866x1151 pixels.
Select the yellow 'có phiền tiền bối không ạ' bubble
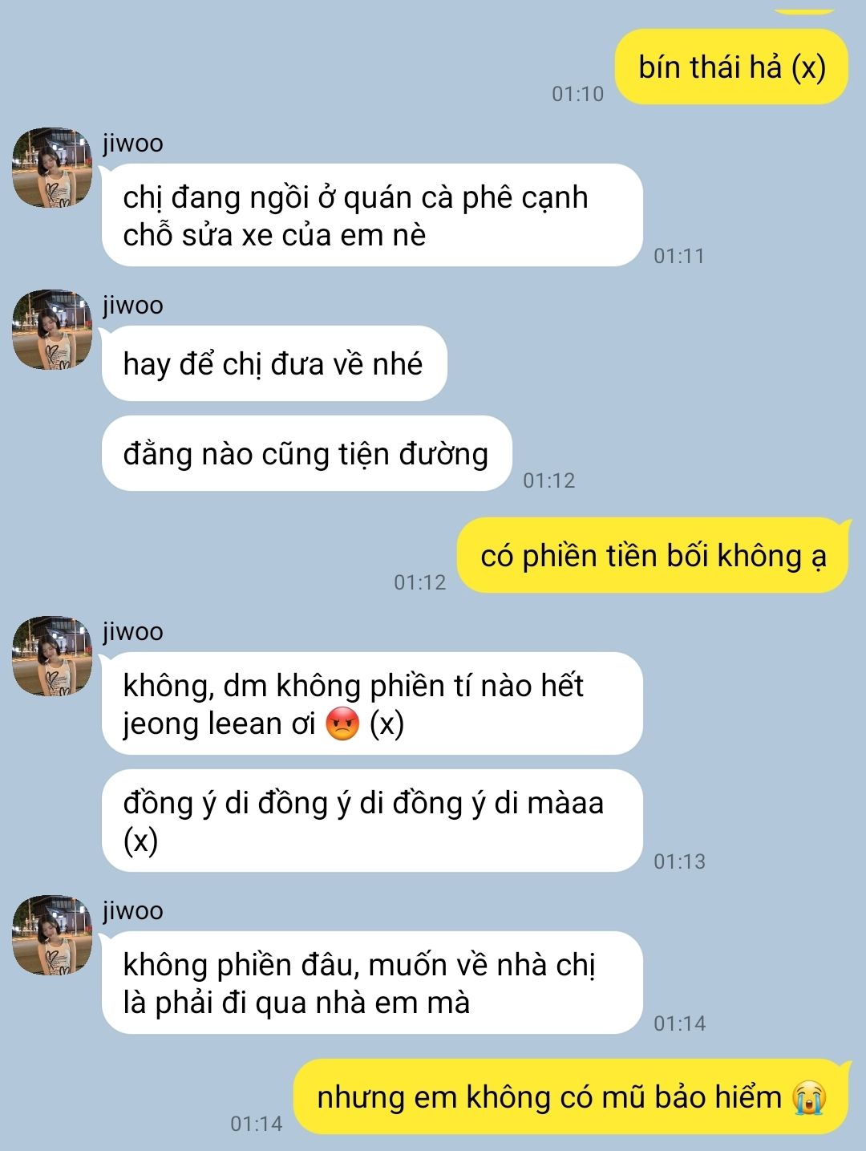(653, 555)
